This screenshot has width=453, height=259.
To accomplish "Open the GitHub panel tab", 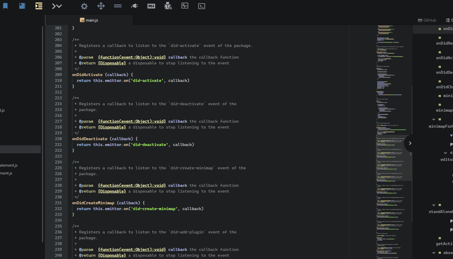I will (427, 20).
